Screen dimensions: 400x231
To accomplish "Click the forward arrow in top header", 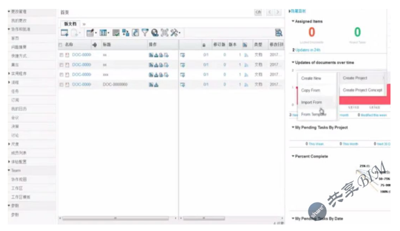I will click(x=278, y=12).
